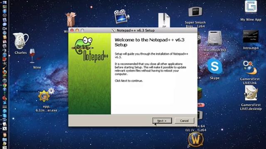Select the Skype desktop icon
Screen dimensions: 266x149
[214, 66]
